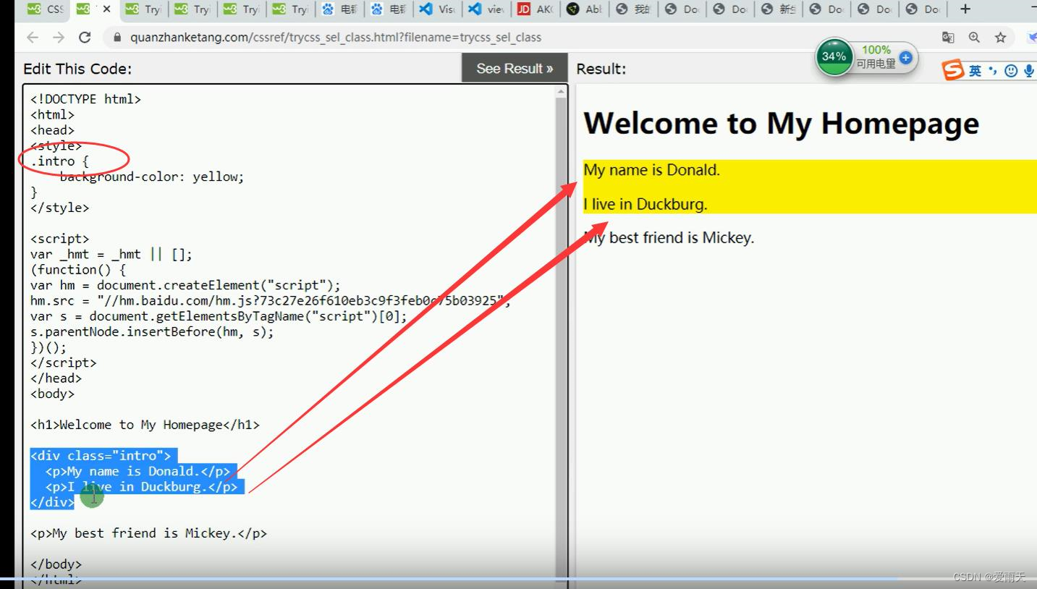Open a new browser tab
Viewport: 1037px width, 589px height.
[965, 9]
